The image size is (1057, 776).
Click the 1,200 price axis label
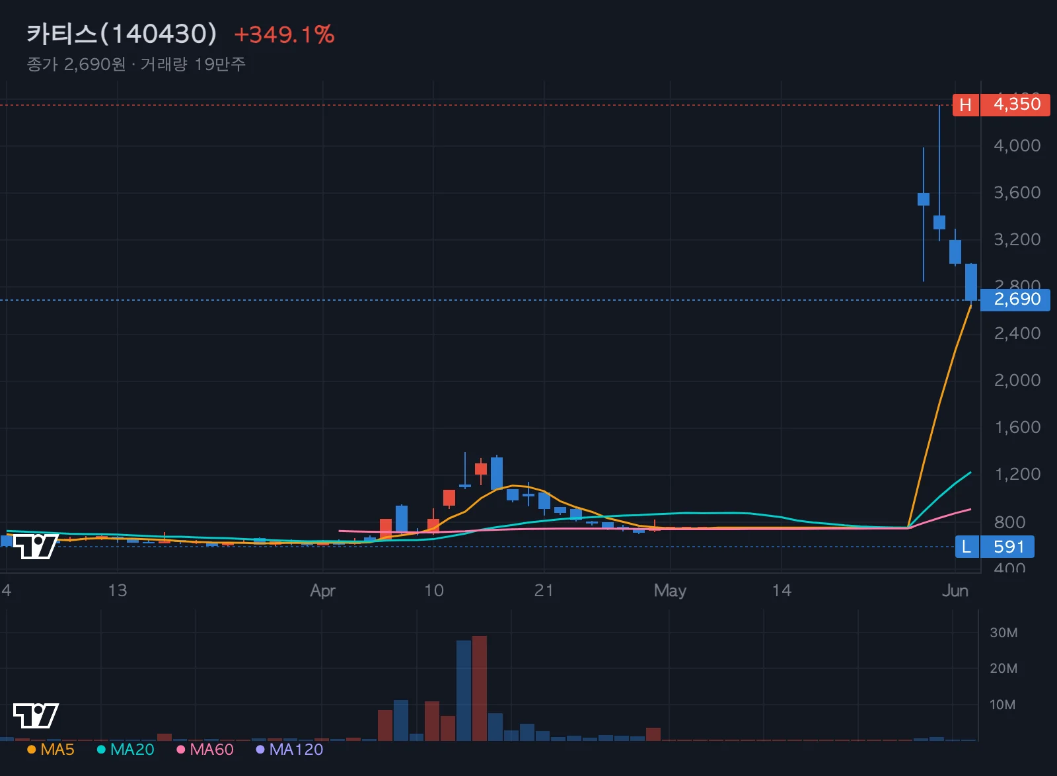tap(1017, 474)
